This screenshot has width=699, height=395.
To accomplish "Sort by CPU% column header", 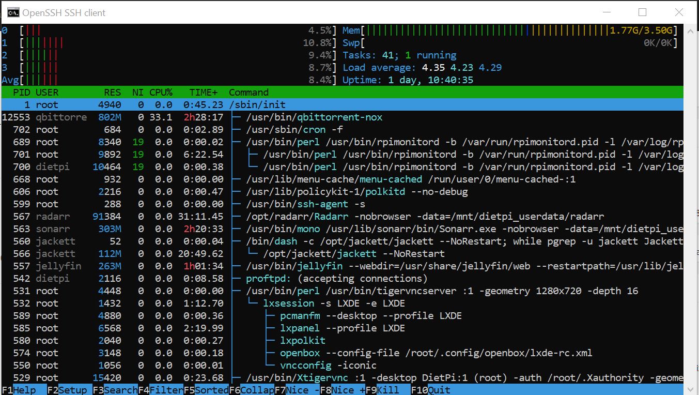I will pos(161,93).
